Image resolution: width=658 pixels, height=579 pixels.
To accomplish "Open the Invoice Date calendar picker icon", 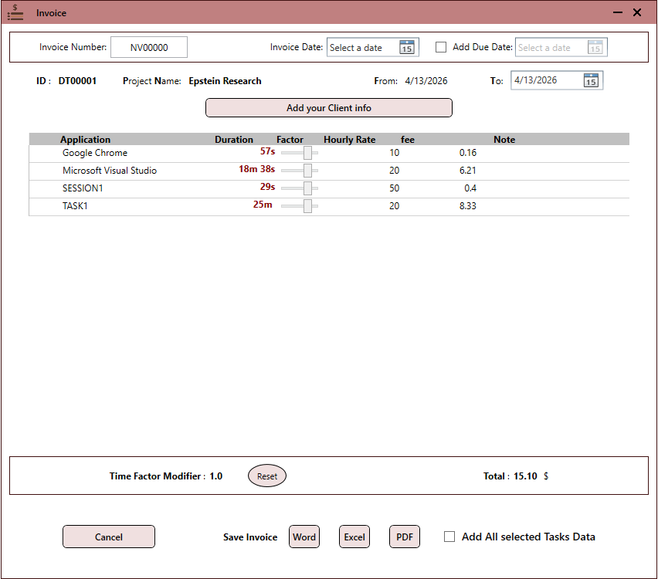I will 409,47.
